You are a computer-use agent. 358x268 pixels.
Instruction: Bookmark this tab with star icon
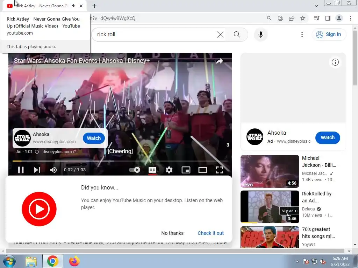303,18
